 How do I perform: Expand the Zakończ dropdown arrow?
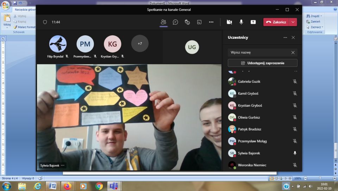tap(293, 22)
